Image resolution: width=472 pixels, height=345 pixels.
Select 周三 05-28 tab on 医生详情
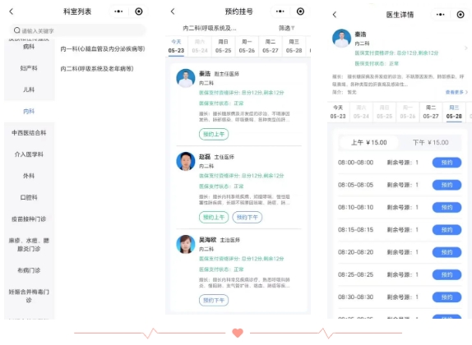tap(454, 112)
